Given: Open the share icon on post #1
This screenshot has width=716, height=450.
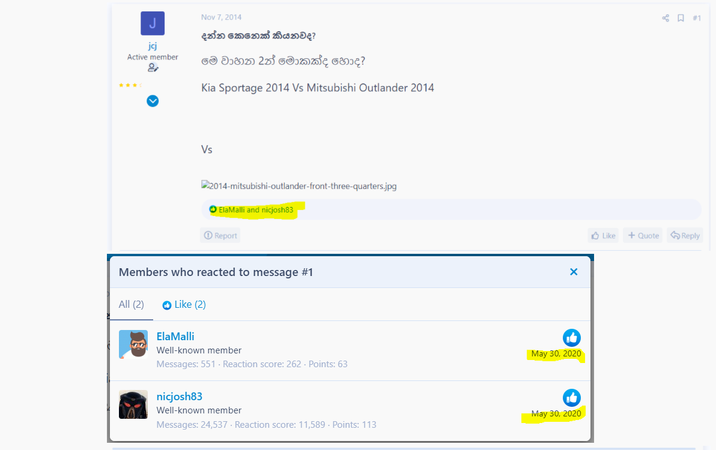Looking at the screenshot, I should 666,18.
